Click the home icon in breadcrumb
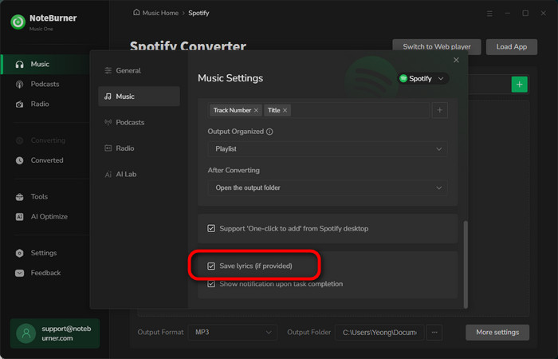The image size is (558, 359). coord(136,13)
